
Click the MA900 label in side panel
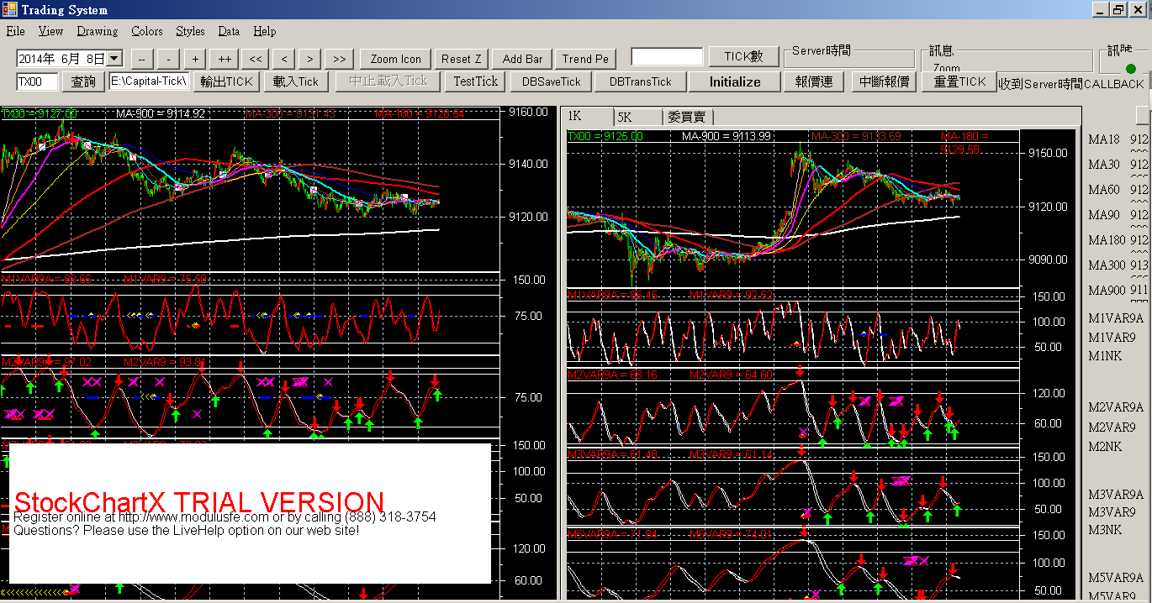click(1107, 291)
